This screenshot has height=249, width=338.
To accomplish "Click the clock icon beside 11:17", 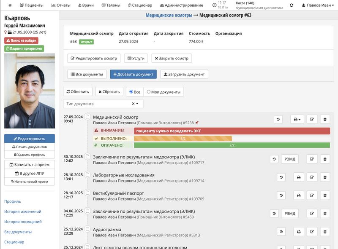I will pos(214,5).
